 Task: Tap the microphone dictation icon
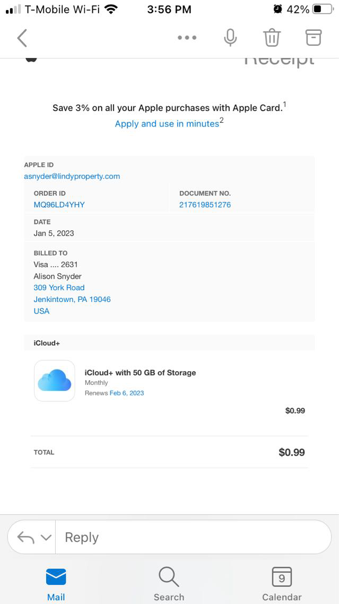[x=230, y=38]
